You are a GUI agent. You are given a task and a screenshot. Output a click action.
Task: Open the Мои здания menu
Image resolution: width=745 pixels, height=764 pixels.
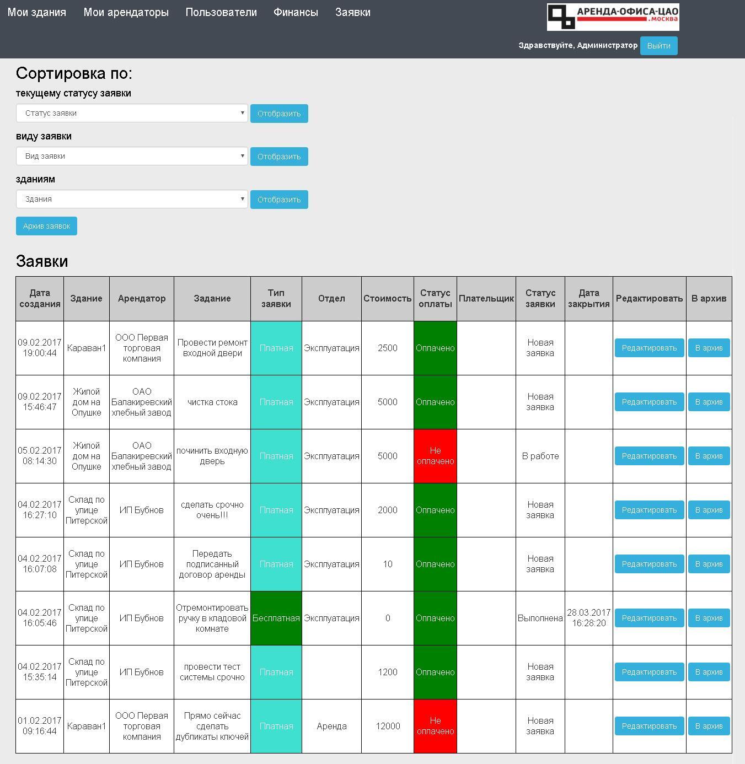(37, 12)
